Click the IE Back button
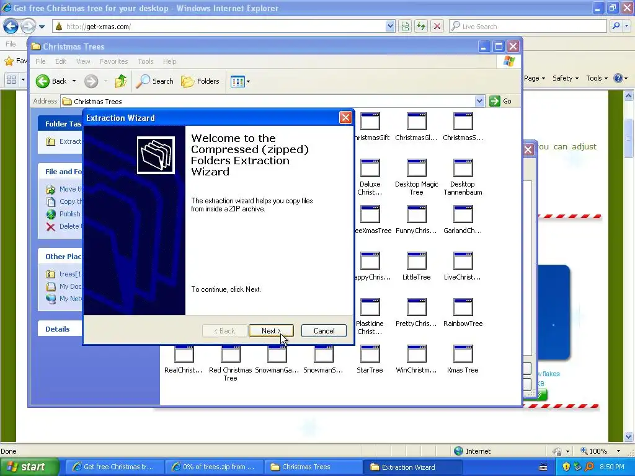 (11, 27)
